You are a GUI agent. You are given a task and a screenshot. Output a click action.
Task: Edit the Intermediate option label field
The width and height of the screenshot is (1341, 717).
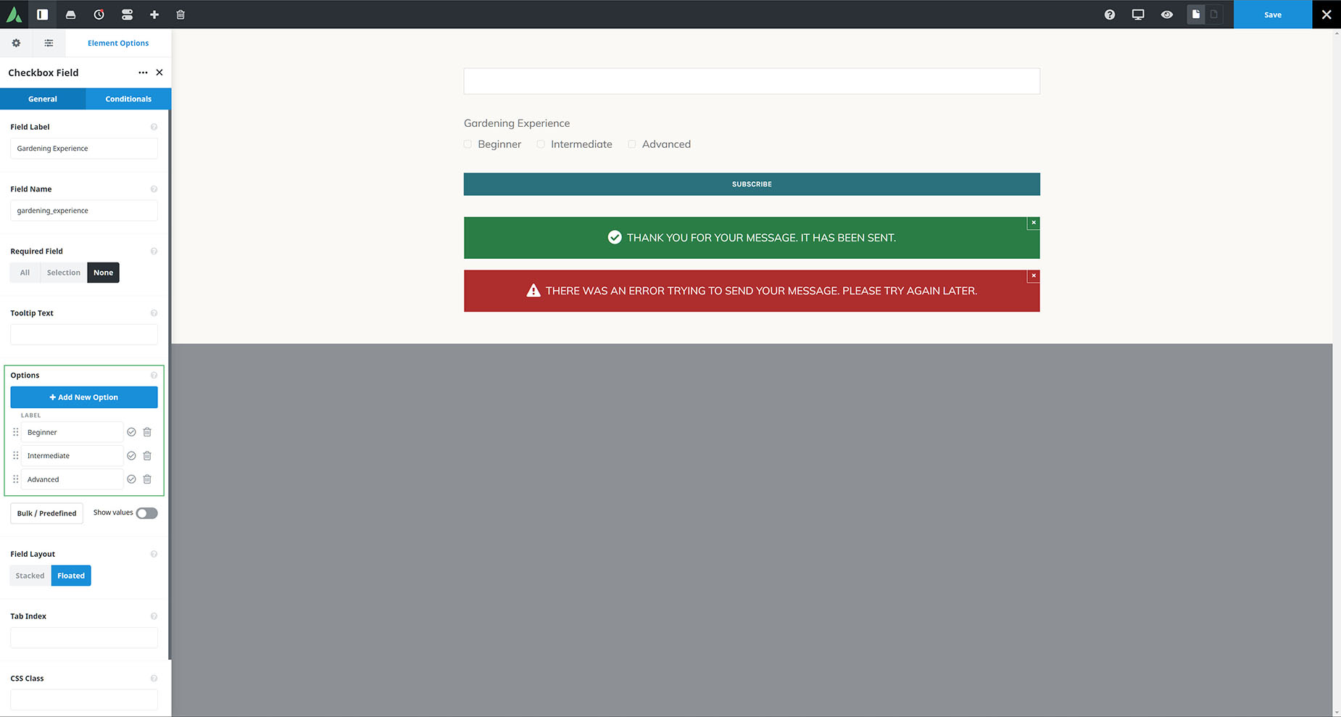(x=72, y=456)
